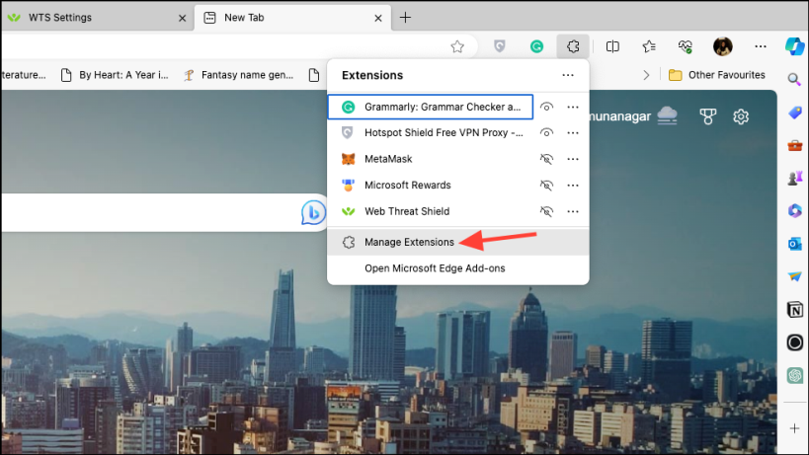
Task: Select Web Threat Shield extension entry
Action: tap(431, 211)
